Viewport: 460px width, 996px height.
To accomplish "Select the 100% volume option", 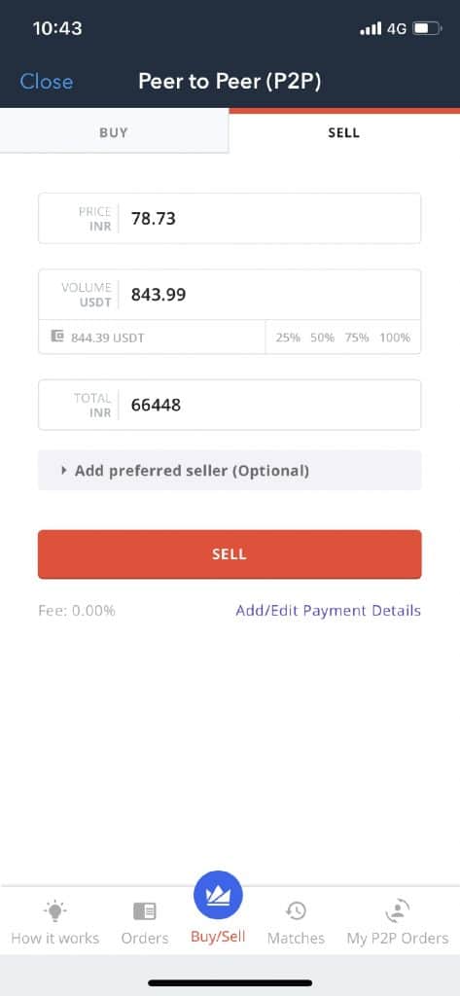I will [395, 338].
